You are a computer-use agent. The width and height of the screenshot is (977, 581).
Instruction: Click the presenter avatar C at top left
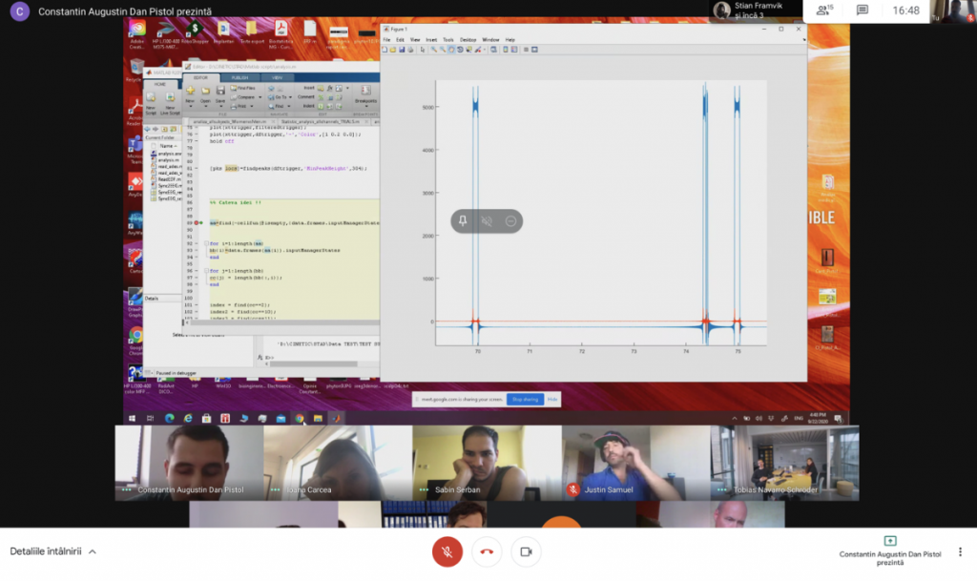tap(19, 11)
